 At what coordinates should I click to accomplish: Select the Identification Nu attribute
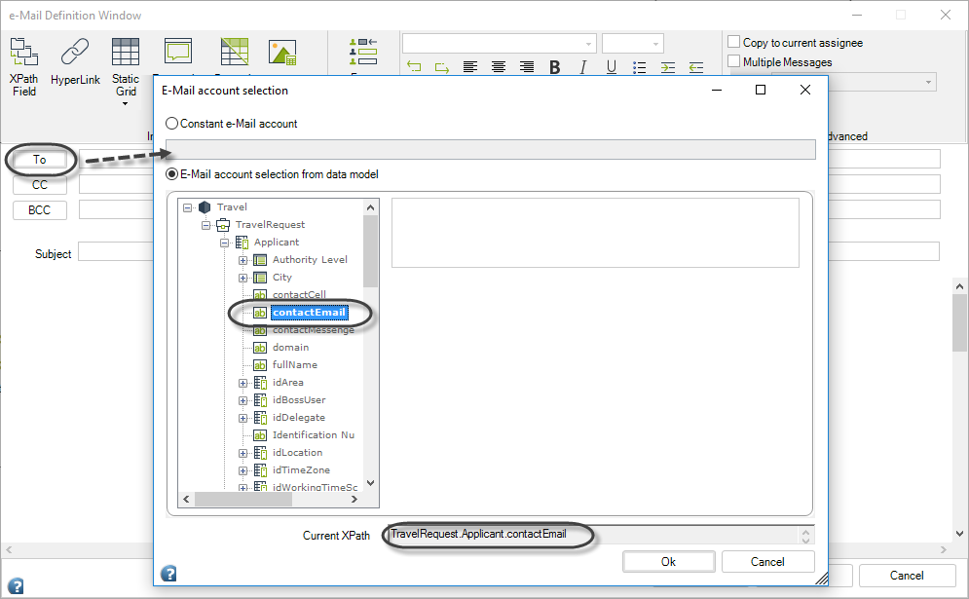314,435
